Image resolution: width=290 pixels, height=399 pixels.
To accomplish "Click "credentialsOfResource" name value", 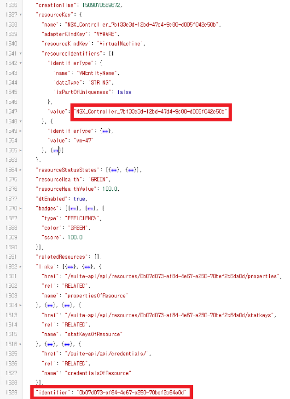I will click(98, 373).
